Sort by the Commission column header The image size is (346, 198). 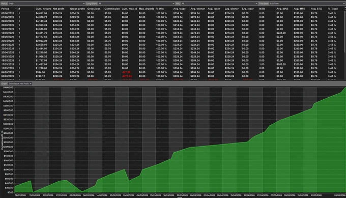112,9
